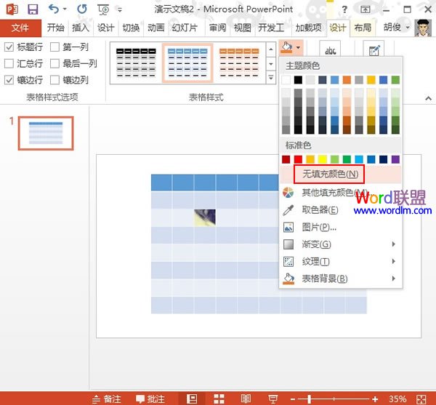The width and height of the screenshot is (436, 405).
Task: Click table styles gallery up arrow
Action: [271, 49]
